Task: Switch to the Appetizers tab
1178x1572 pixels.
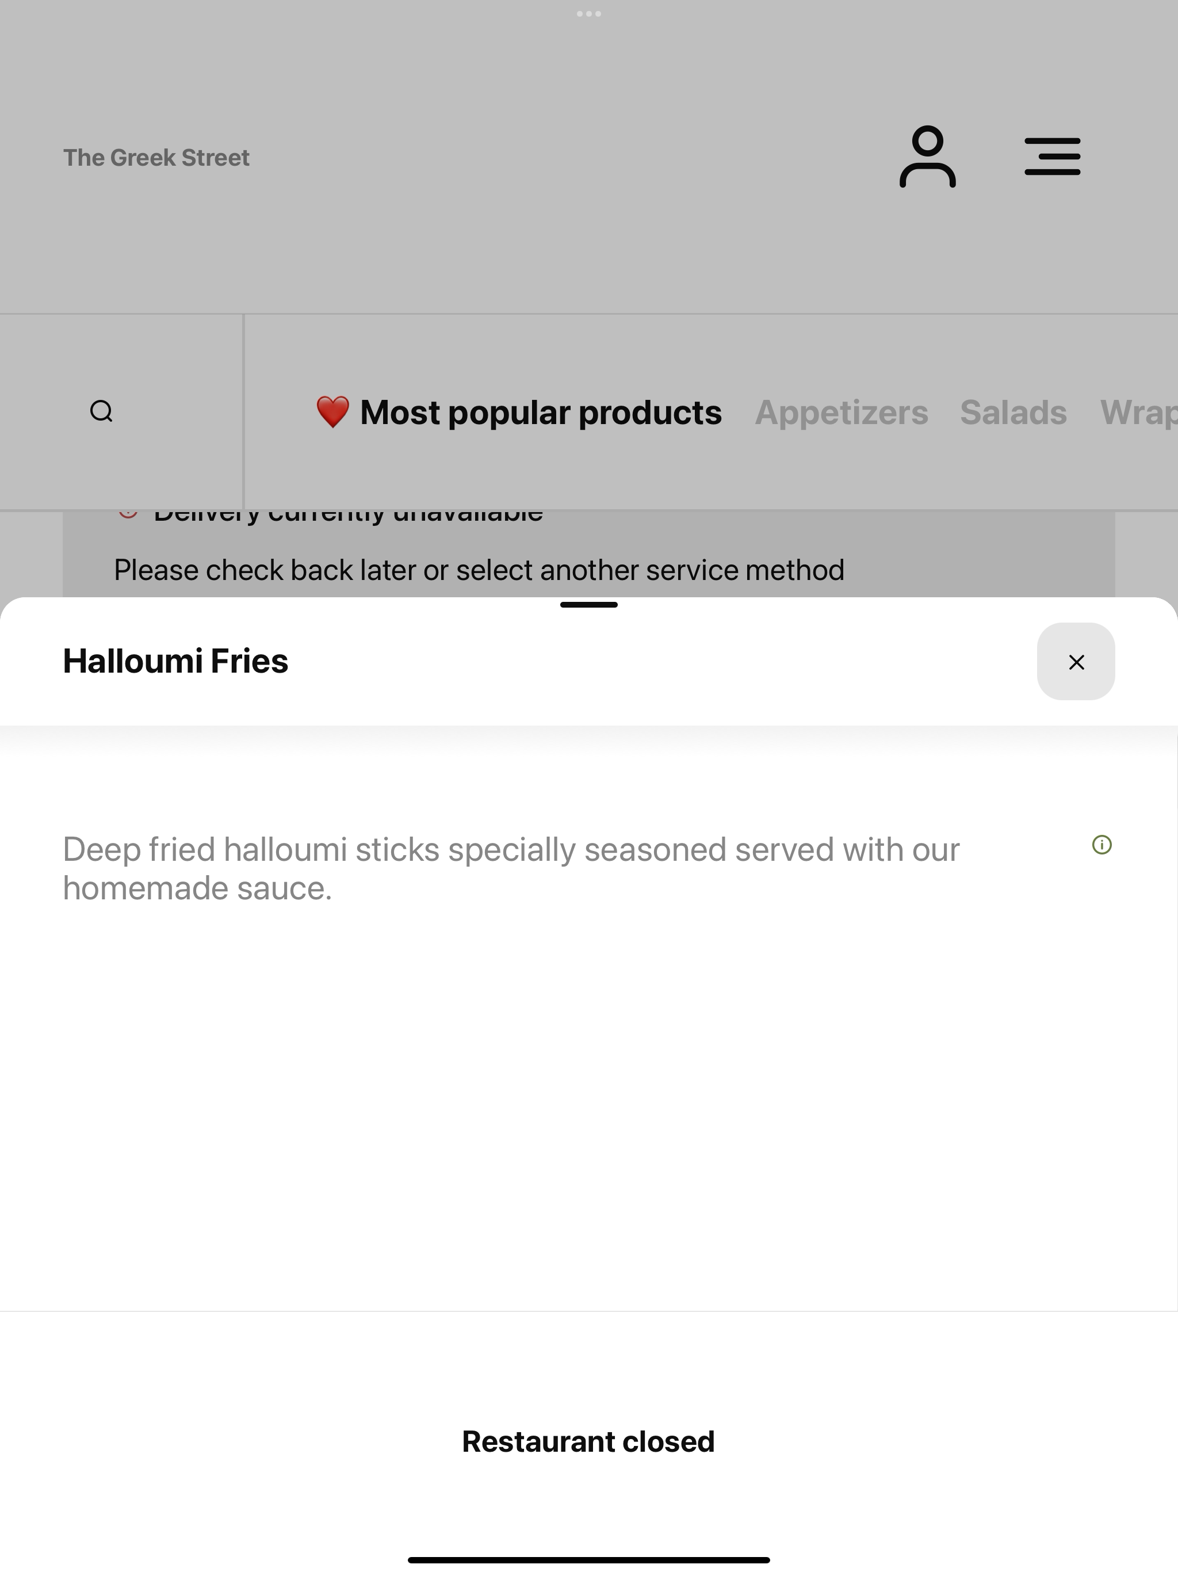Action: tap(842, 412)
